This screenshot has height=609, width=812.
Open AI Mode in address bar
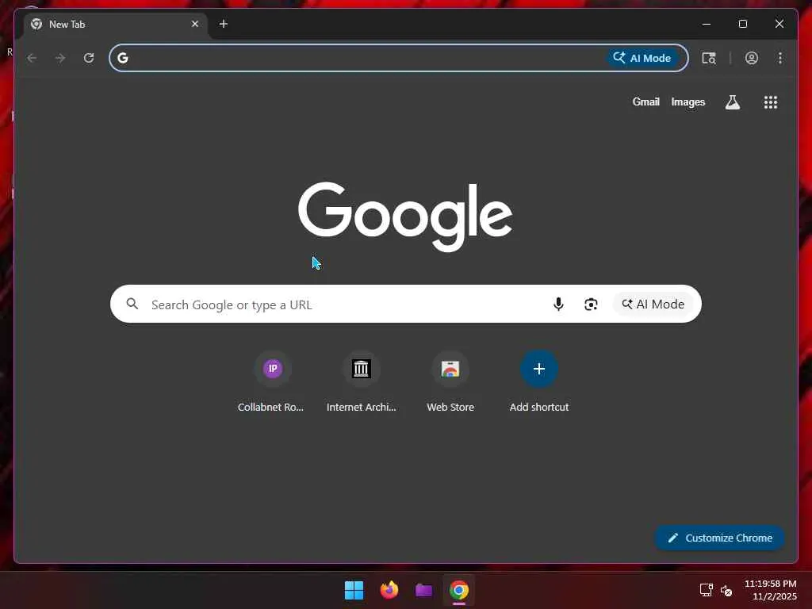coord(642,58)
